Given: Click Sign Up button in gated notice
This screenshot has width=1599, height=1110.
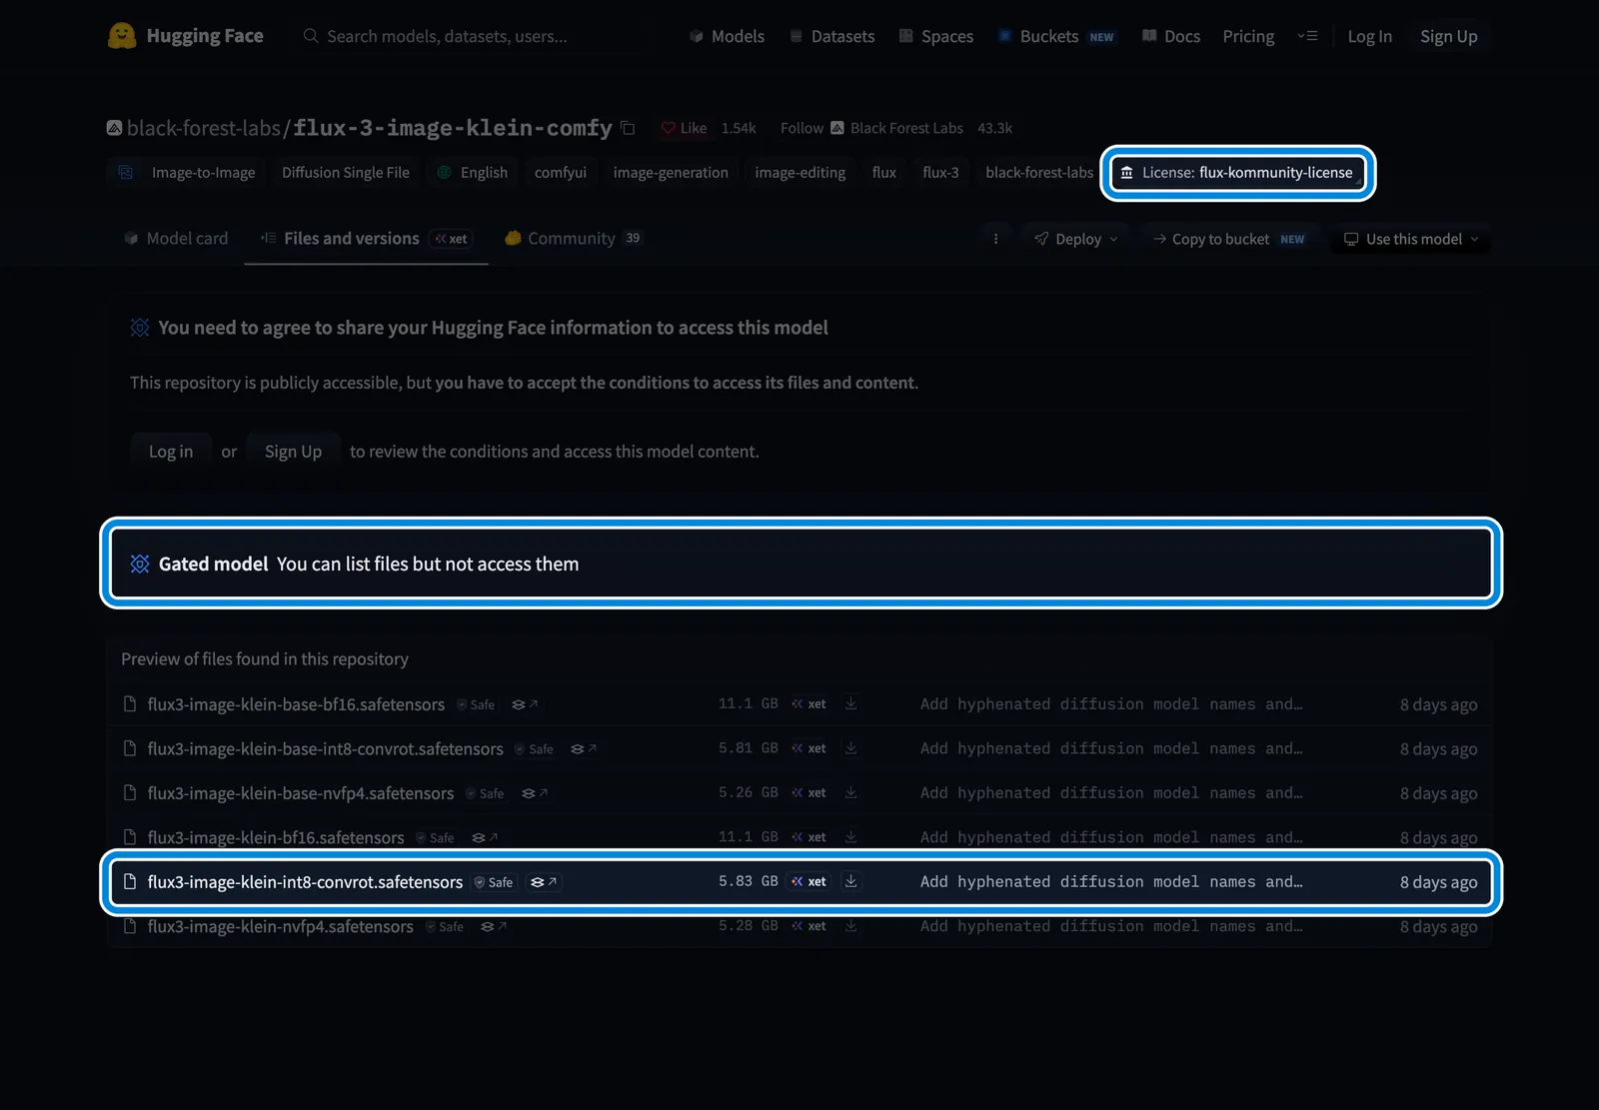Looking at the screenshot, I should tap(293, 452).
